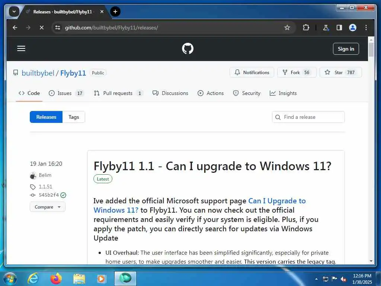Open Windows Explorer from taskbar
This screenshot has height=286, width=381.
coord(79,279)
